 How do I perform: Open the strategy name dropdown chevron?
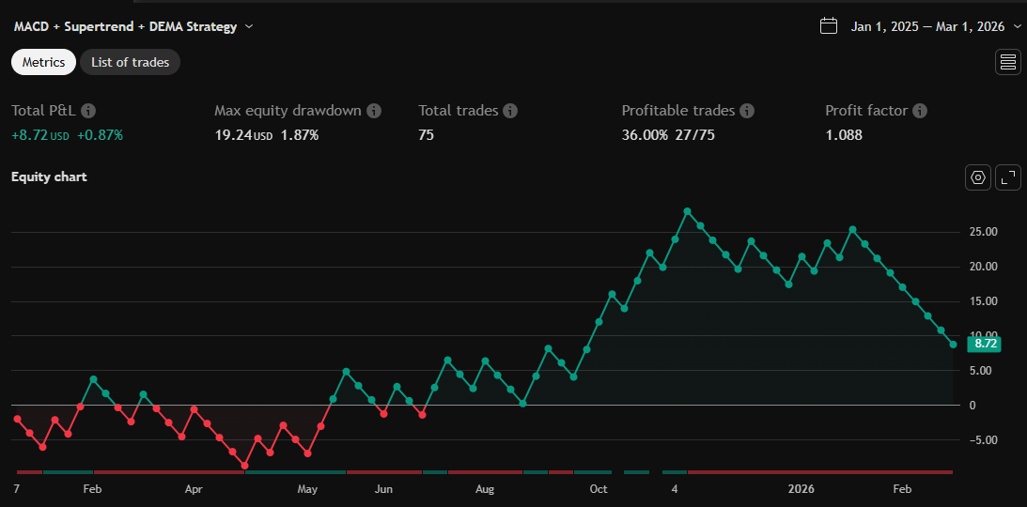tap(249, 26)
